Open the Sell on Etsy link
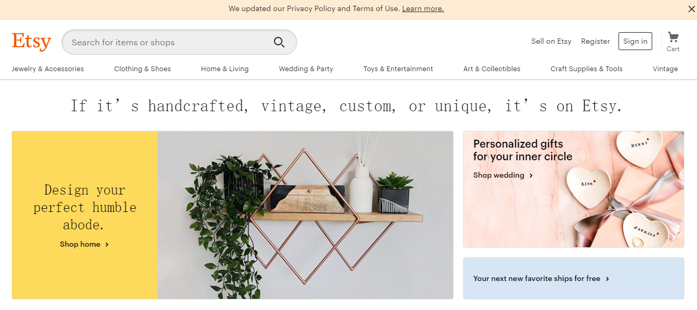This screenshot has width=697, height=310. [551, 42]
